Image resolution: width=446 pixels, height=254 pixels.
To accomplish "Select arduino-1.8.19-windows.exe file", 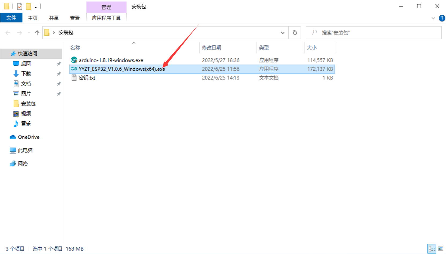I will (111, 60).
